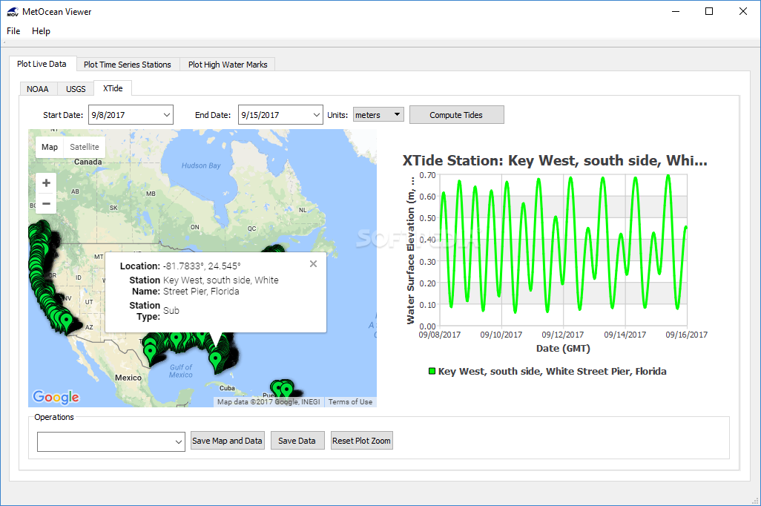Click the Date (GMT) axis label
This screenshot has width=761, height=506.
[563, 348]
